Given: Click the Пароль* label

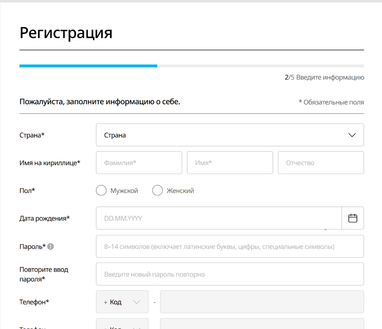Looking at the screenshot, I should [32, 246].
